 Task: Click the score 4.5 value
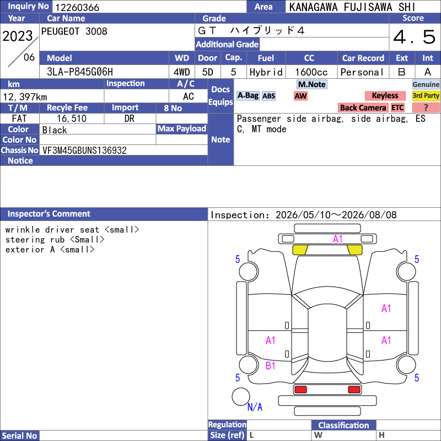pos(415,37)
